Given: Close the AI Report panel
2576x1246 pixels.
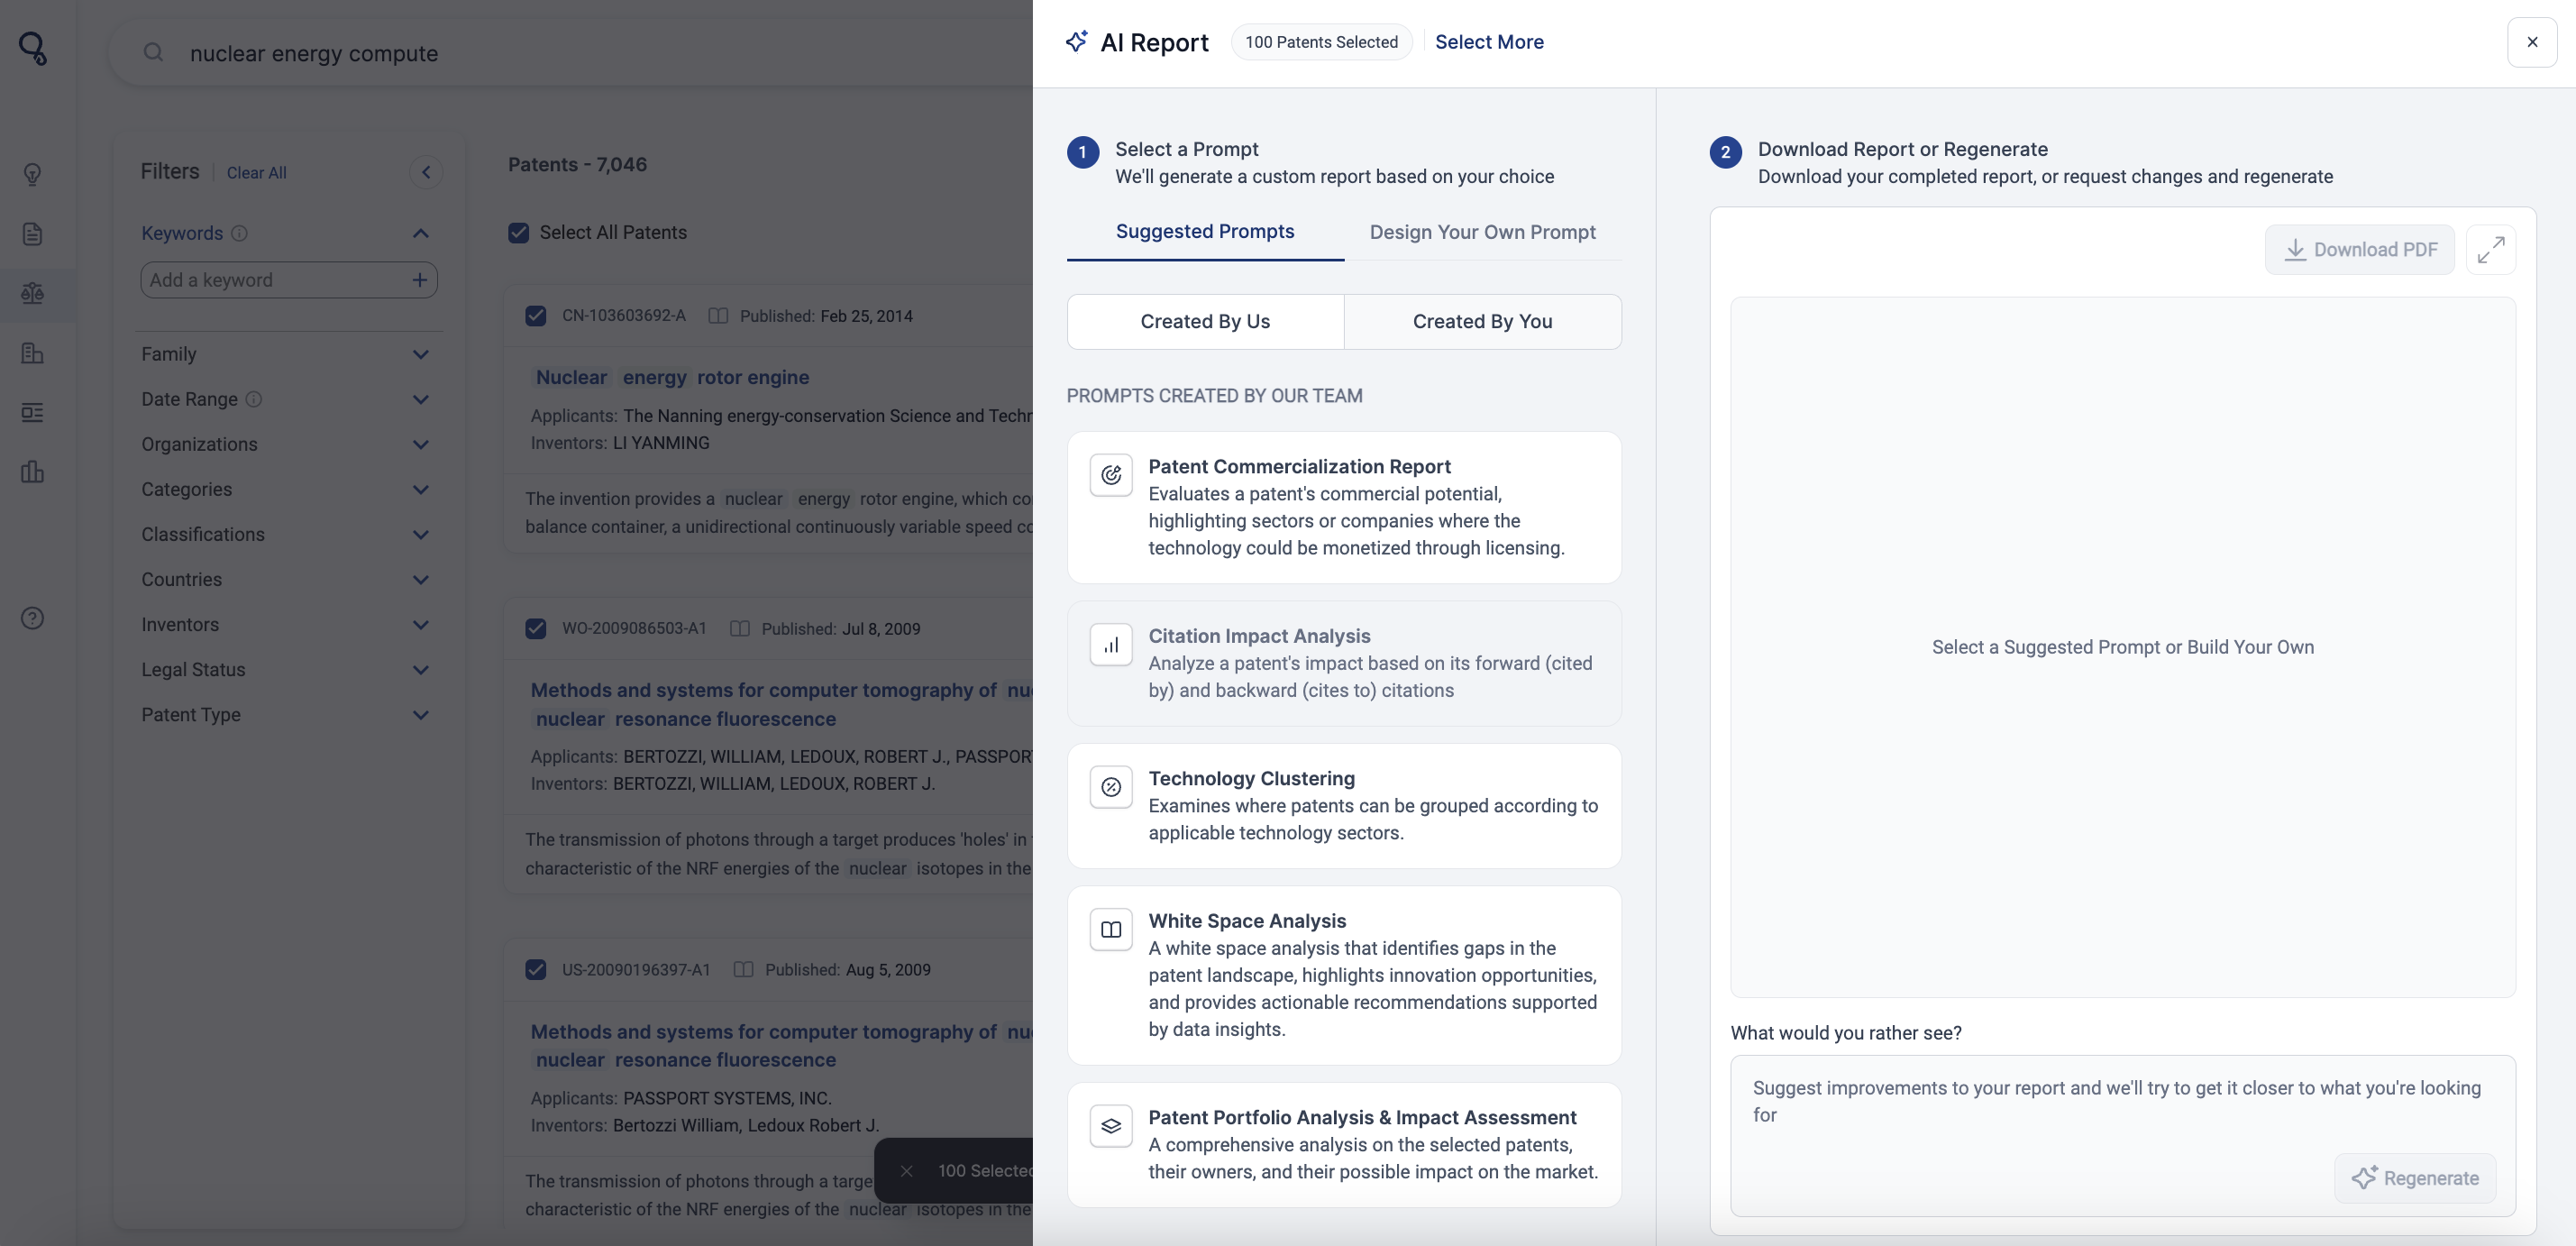Looking at the screenshot, I should pos(2532,42).
